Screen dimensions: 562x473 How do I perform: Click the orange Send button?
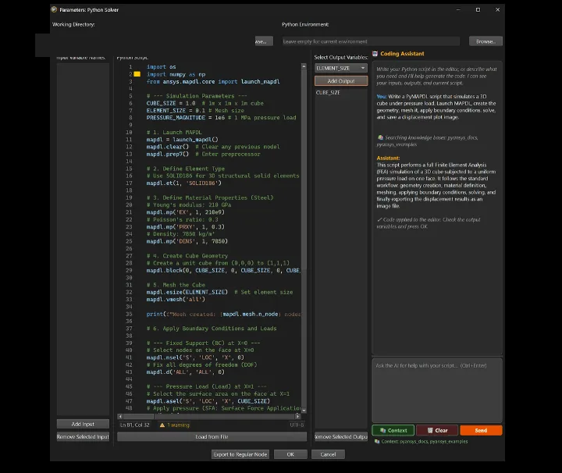coord(481,430)
